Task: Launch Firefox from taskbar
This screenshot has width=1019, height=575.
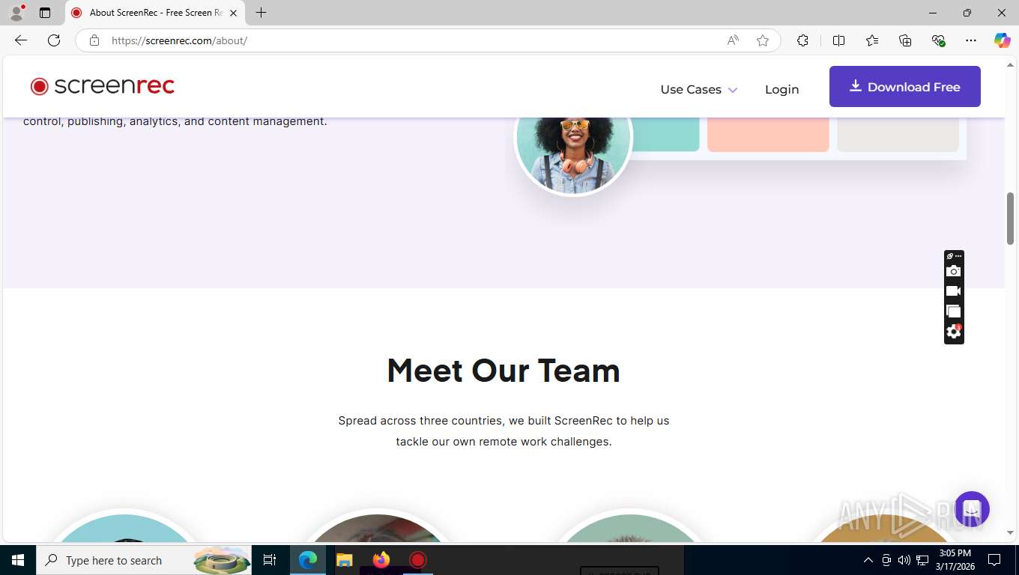Action: click(x=381, y=560)
